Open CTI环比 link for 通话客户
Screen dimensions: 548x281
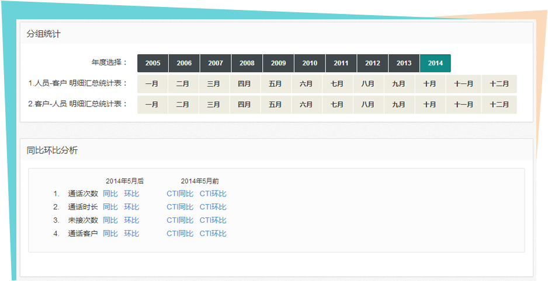tap(213, 234)
